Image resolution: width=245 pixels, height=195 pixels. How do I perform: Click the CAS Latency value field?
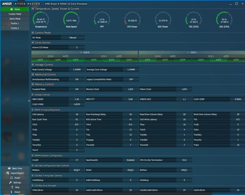pos(77,114)
